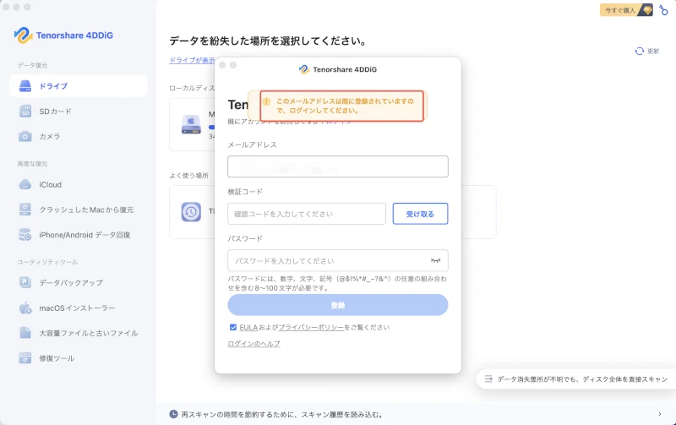676x425 pixels.
Task: Click the scan-list icon in banner
Action: pyautogui.click(x=488, y=379)
